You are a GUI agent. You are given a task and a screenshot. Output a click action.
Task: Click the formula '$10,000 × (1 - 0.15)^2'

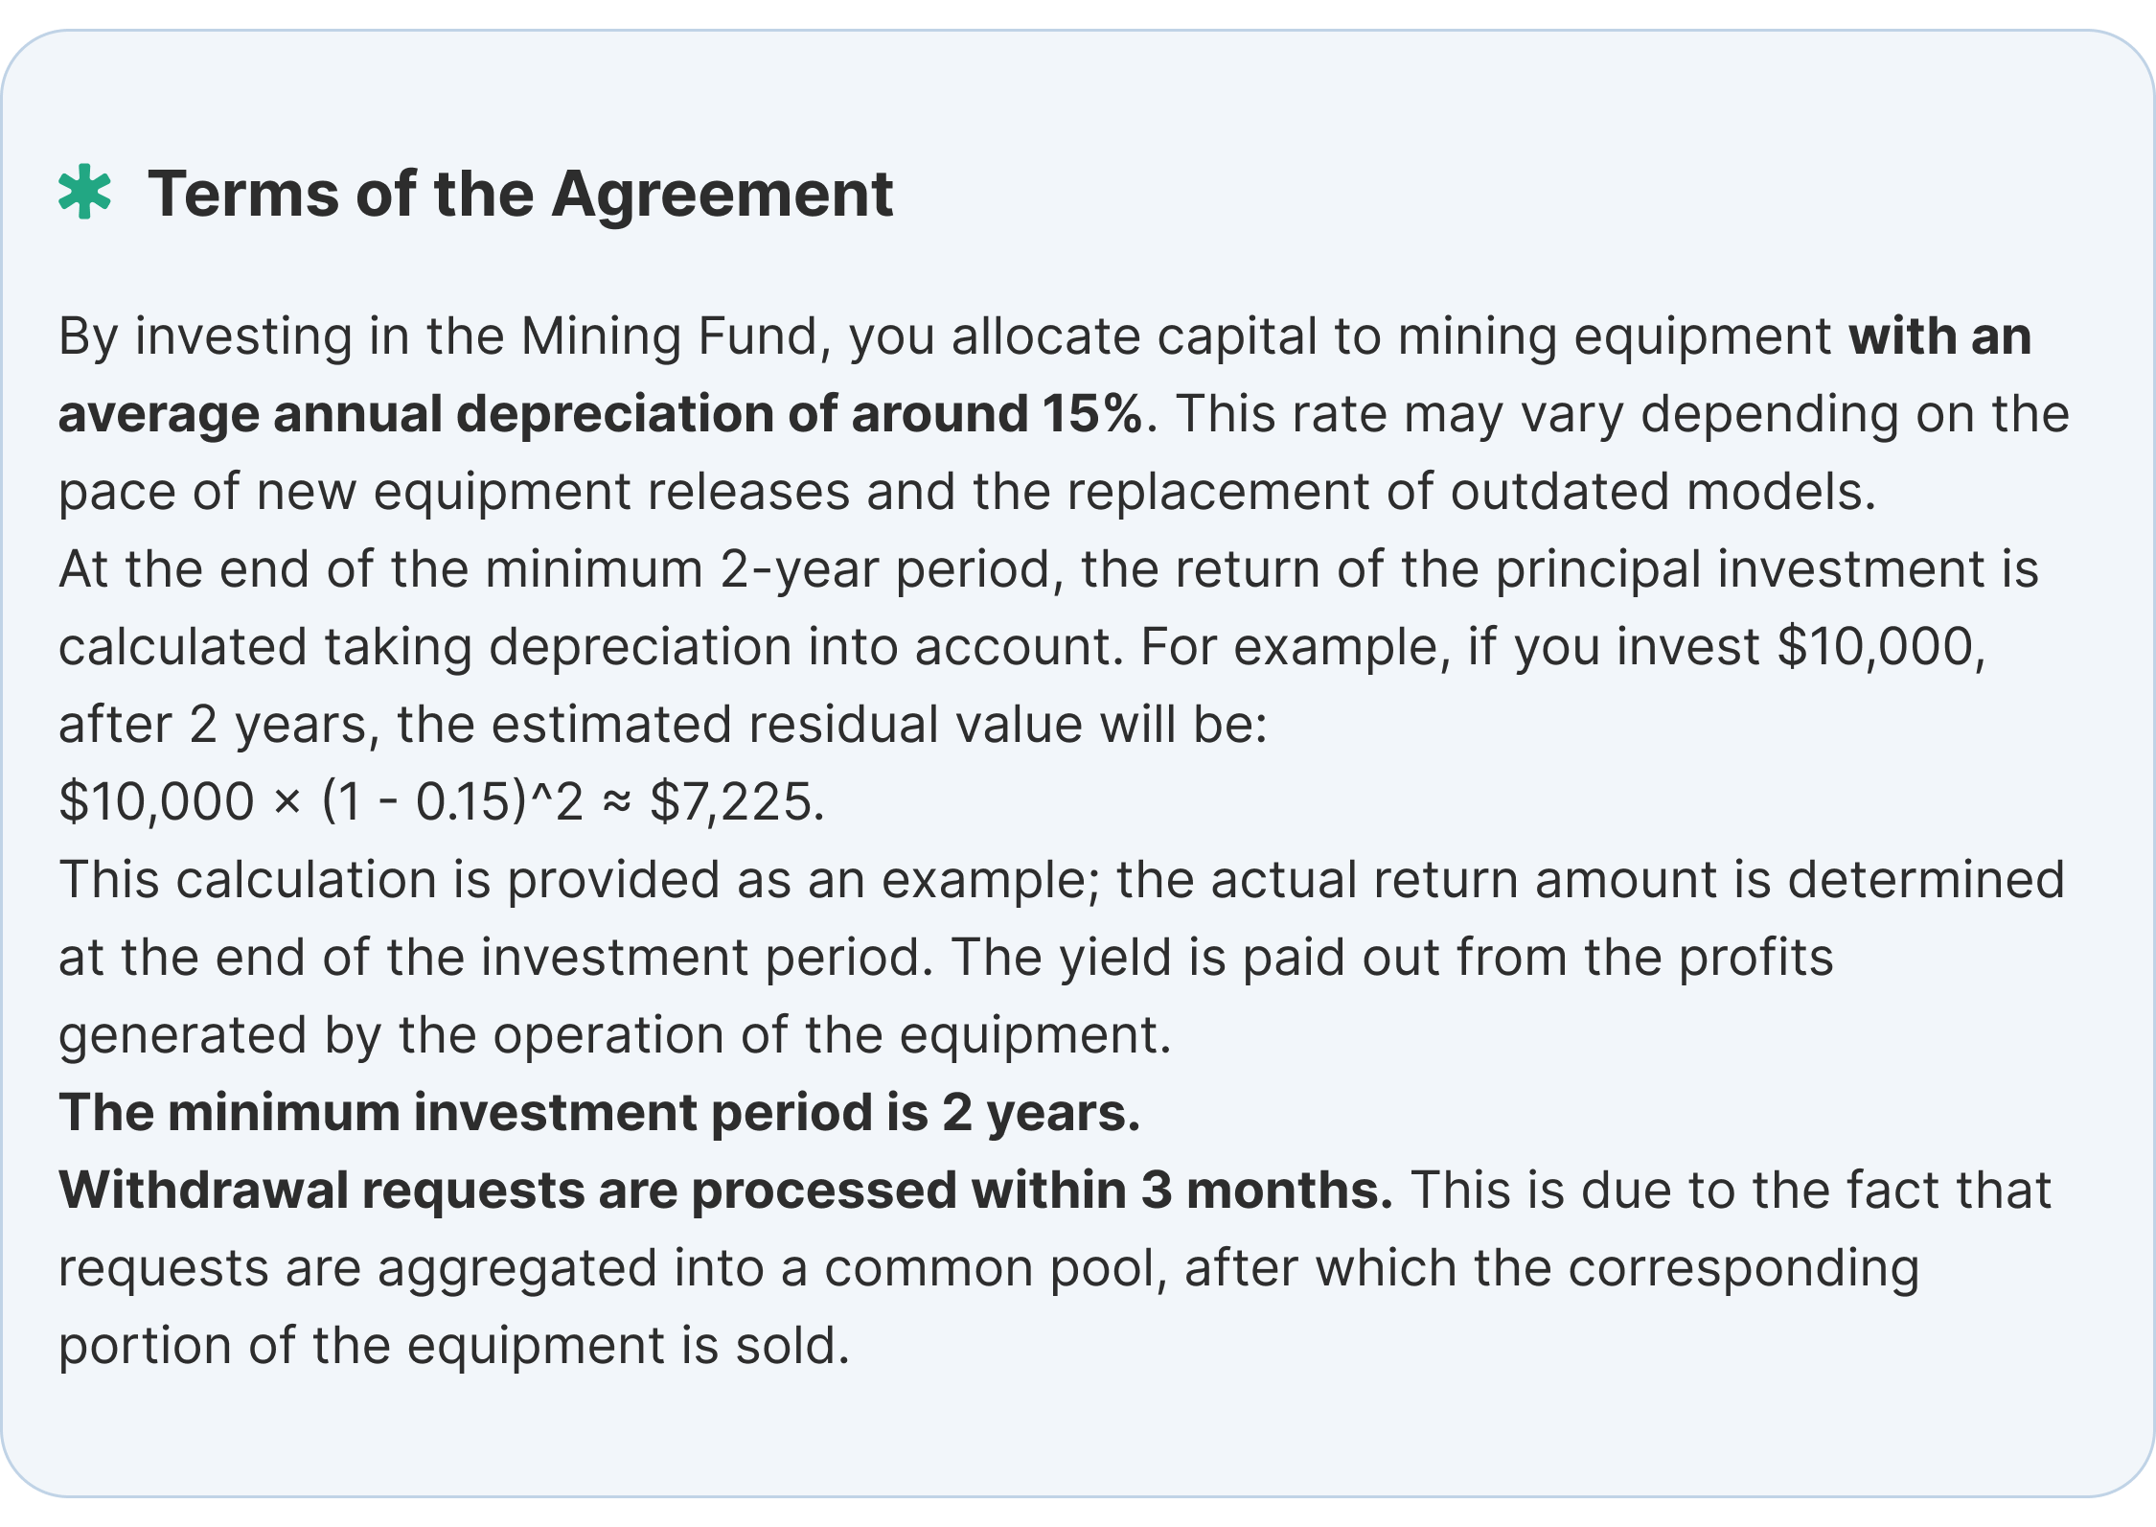[320, 802]
